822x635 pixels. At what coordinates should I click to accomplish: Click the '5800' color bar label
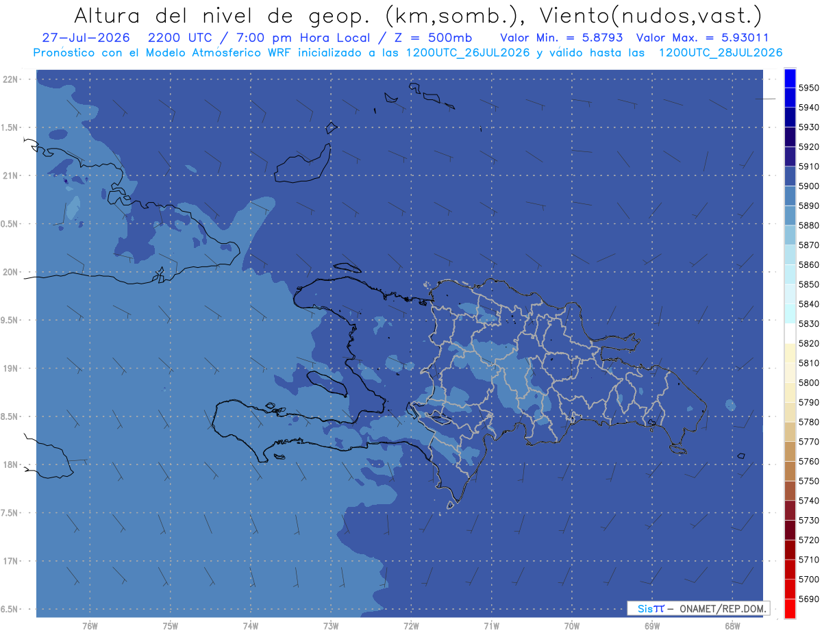coord(809,382)
